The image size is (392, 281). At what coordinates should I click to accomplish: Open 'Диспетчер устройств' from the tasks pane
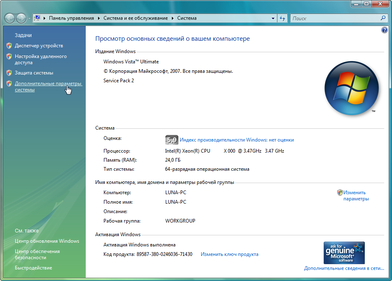point(39,46)
